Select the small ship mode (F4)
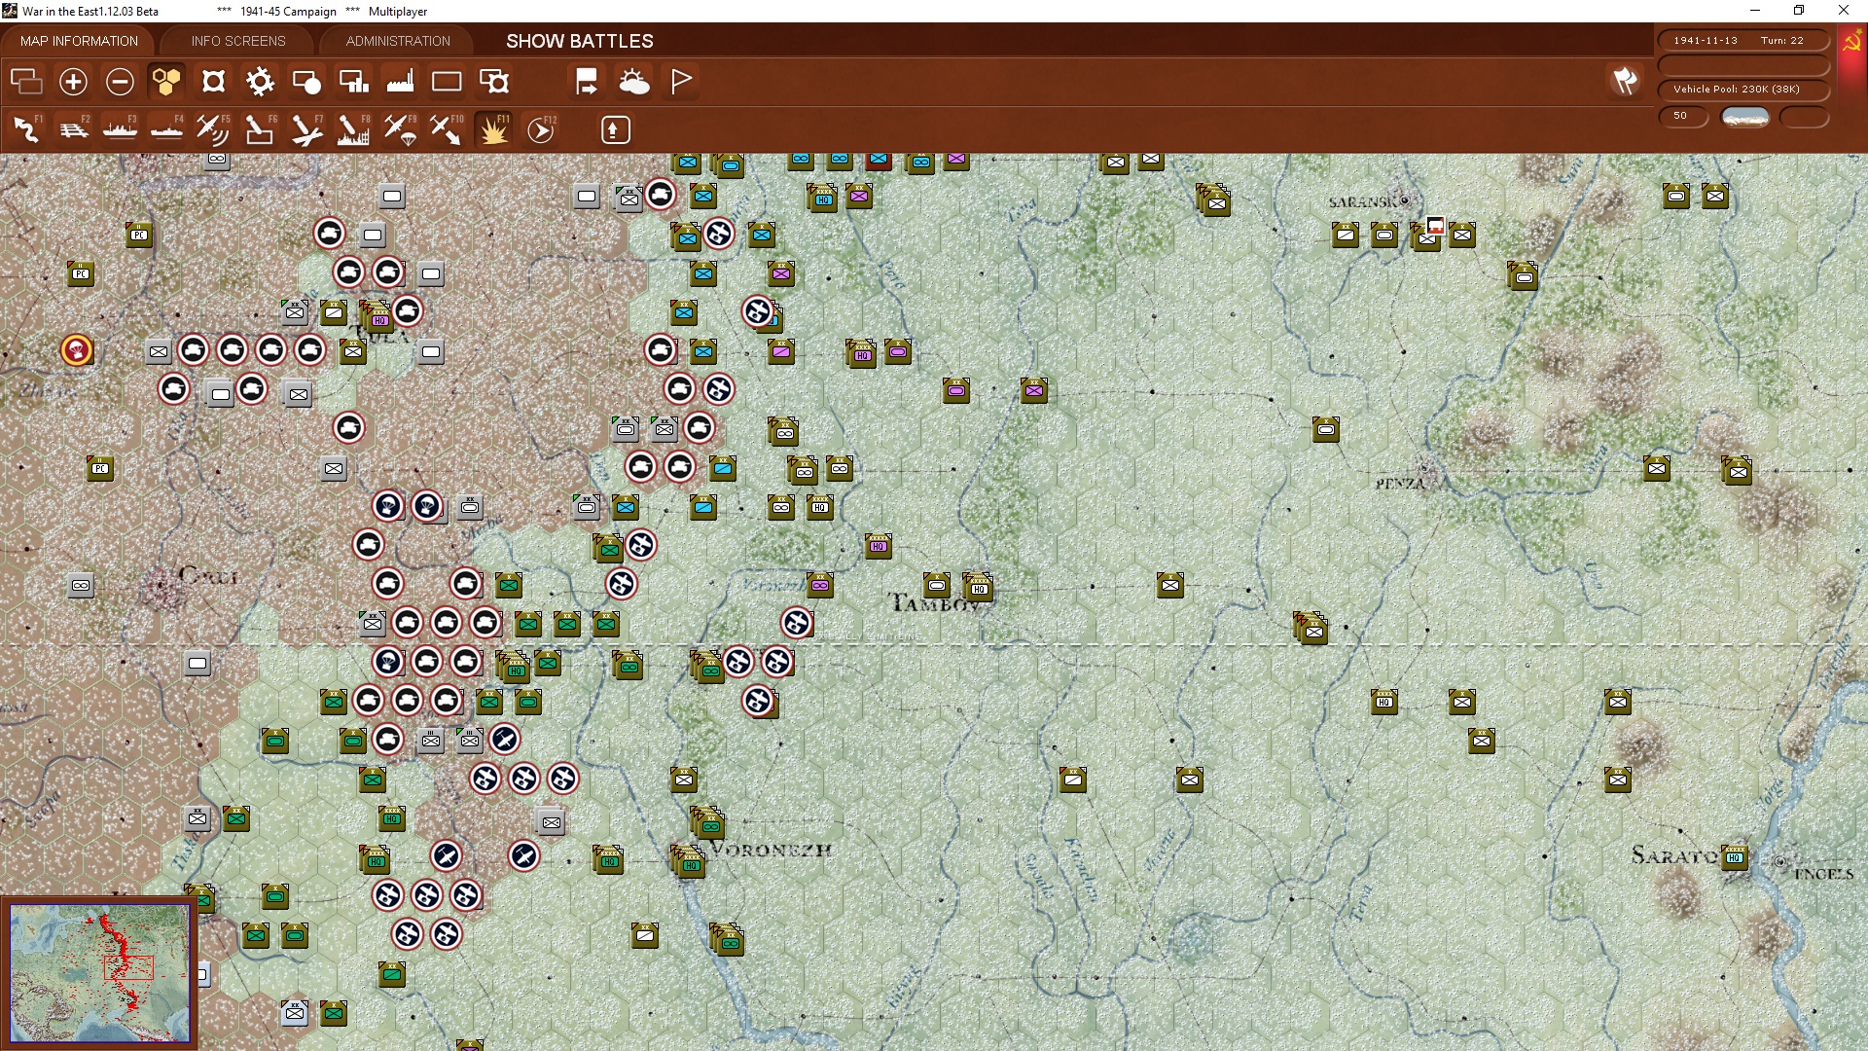Image resolution: width=1868 pixels, height=1051 pixels. click(166, 129)
